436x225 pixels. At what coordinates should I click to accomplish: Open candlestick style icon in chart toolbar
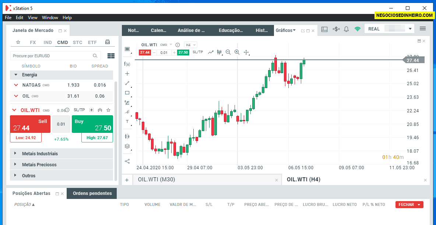pos(219,52)
